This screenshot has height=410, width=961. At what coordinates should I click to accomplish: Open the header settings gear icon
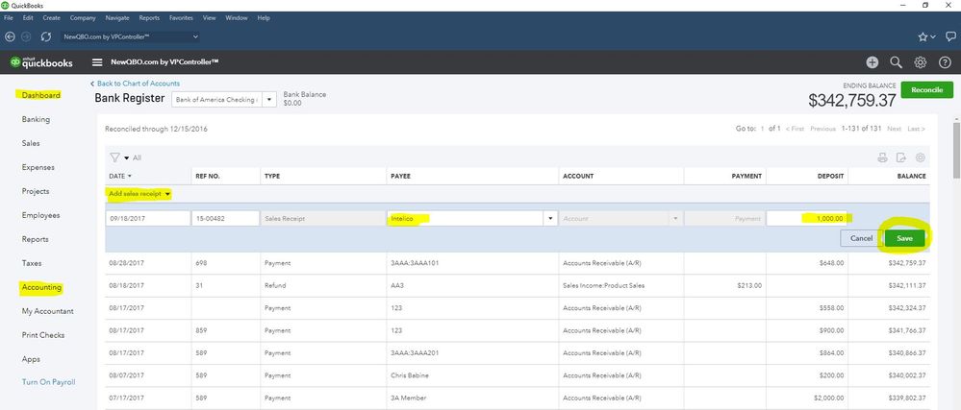point(920,62)
